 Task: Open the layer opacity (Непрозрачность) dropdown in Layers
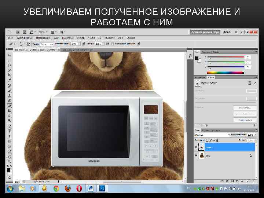coord(256,135)
